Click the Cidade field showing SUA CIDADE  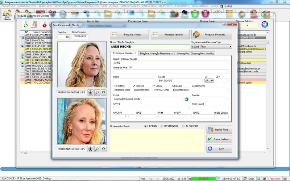coord(180,81)
